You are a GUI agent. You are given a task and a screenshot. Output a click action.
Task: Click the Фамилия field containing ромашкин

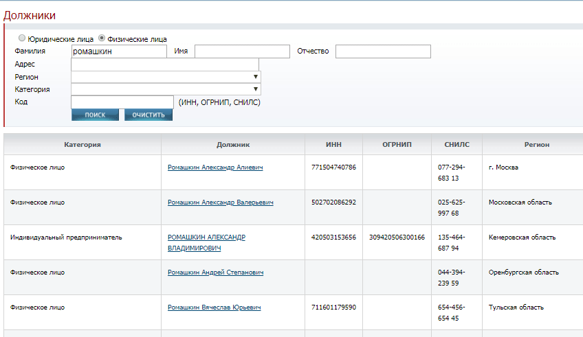click(119, 51)
